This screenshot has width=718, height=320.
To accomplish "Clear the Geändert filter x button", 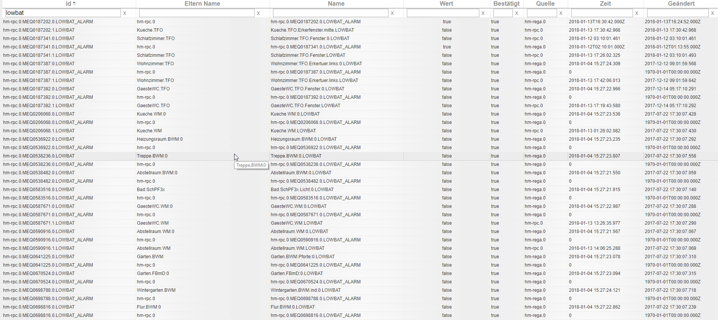I will [713, 13].
